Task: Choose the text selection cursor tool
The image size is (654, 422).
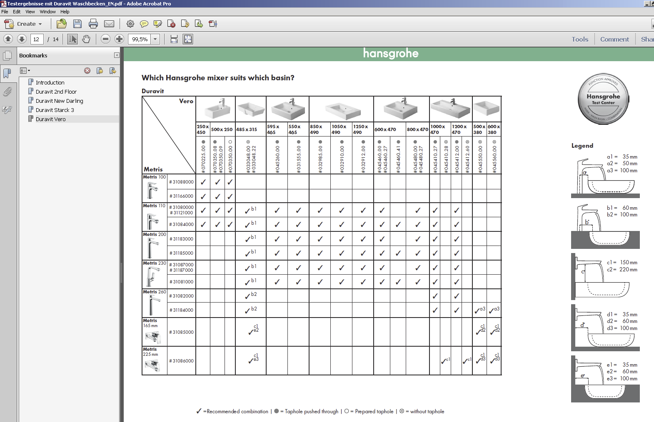Action: [x=72, y=39]
